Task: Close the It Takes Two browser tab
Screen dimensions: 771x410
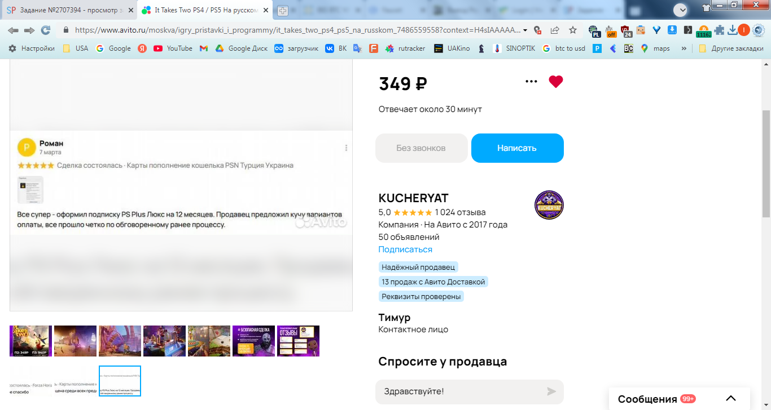Action: click(x=266, y=10)
